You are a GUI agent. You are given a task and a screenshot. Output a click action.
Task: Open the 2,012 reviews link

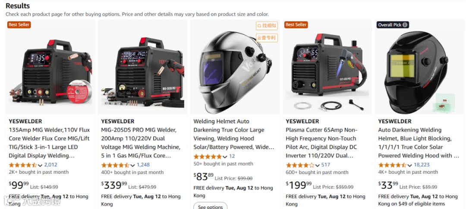[50, 165]
